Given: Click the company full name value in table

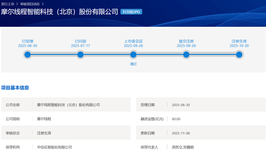Looking at the screenshot, I should click(68, 105).
